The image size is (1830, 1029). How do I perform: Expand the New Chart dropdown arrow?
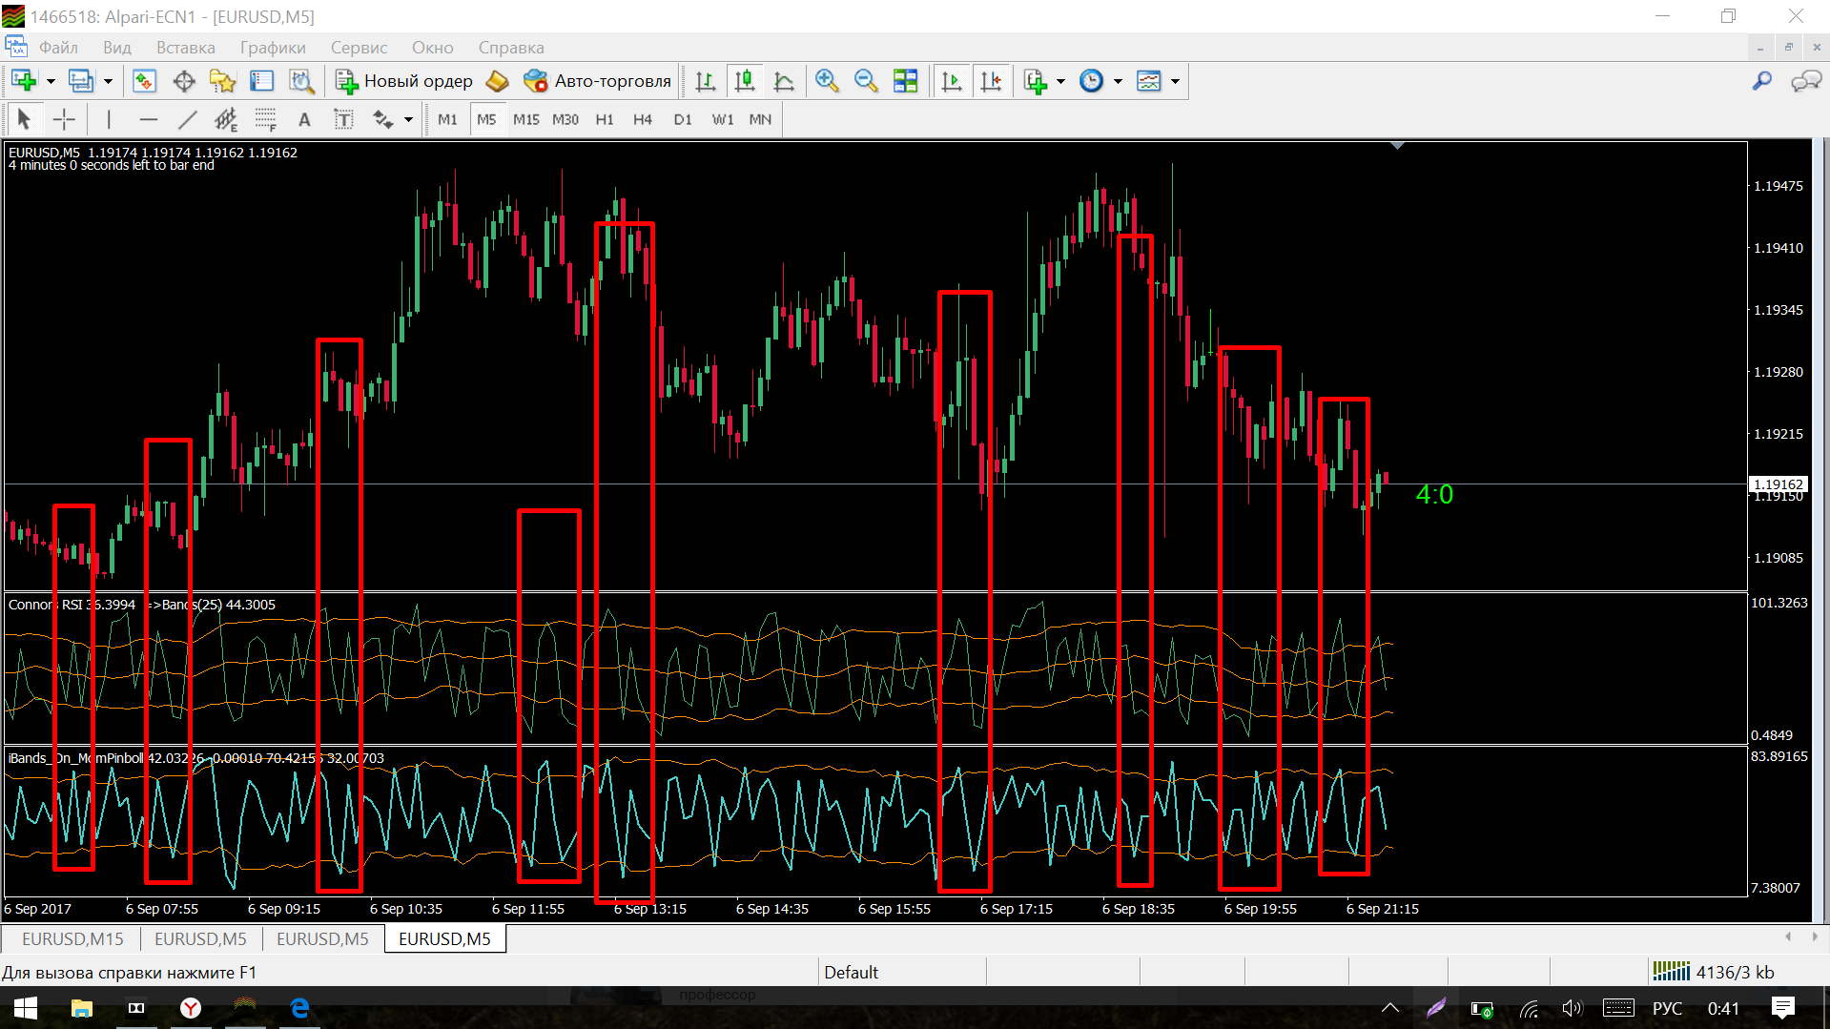click(x=51, y=81)
